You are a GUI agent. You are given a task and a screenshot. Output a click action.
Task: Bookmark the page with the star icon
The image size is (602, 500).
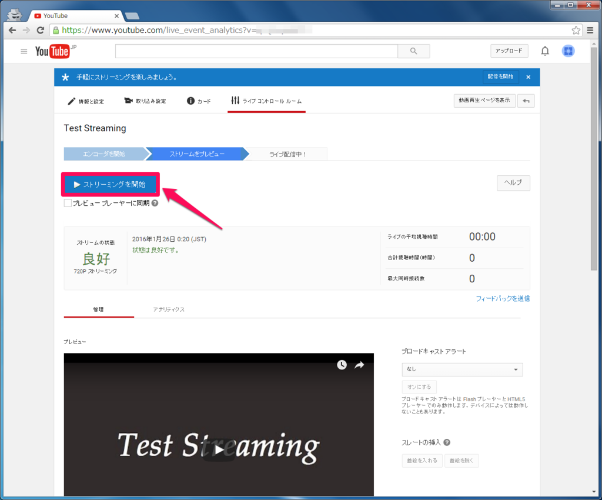click(576, 31)
